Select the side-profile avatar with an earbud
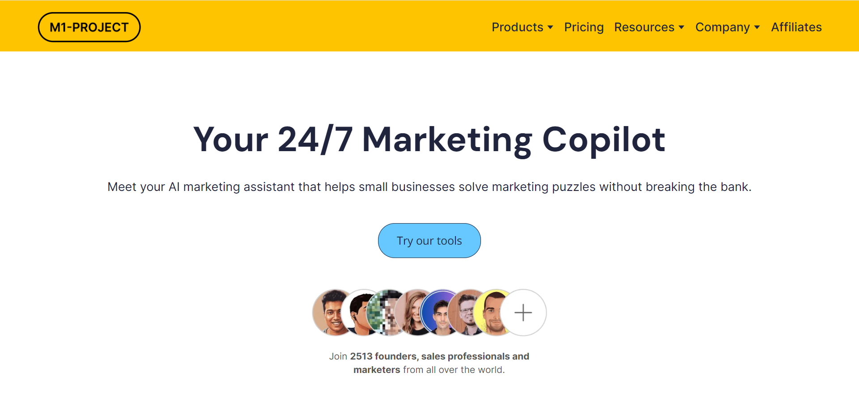Screen dimensions: 859x398 coord(357,313)
